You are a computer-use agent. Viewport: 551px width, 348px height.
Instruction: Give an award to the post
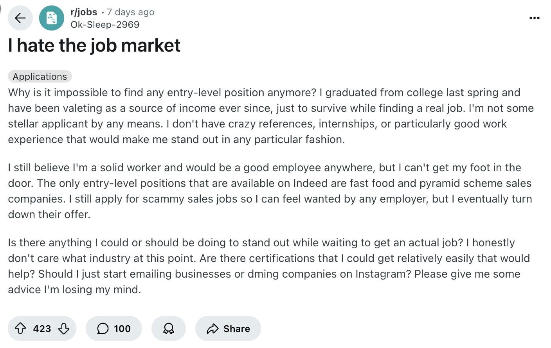click(x=169, y=328)
